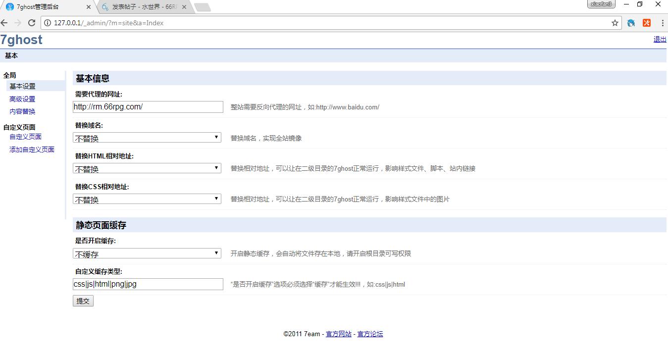The height and width of the screenshot is (355, 668).
Task: Open the 官方论坛 footer link
Action: pyautogui.click(x=370, y=334)
